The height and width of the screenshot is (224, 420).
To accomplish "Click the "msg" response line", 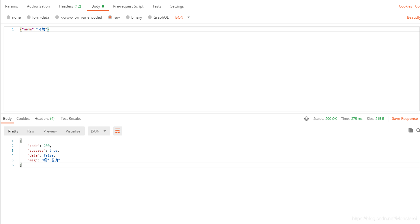I will [x=44, y=160].
